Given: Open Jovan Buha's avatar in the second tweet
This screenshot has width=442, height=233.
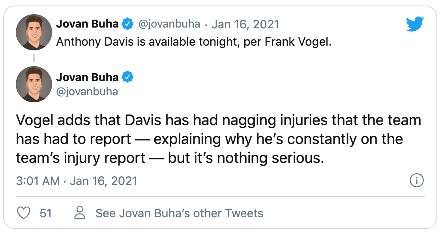Looking at the screenshot, I should pyautogui.click(x=34, y=84).
